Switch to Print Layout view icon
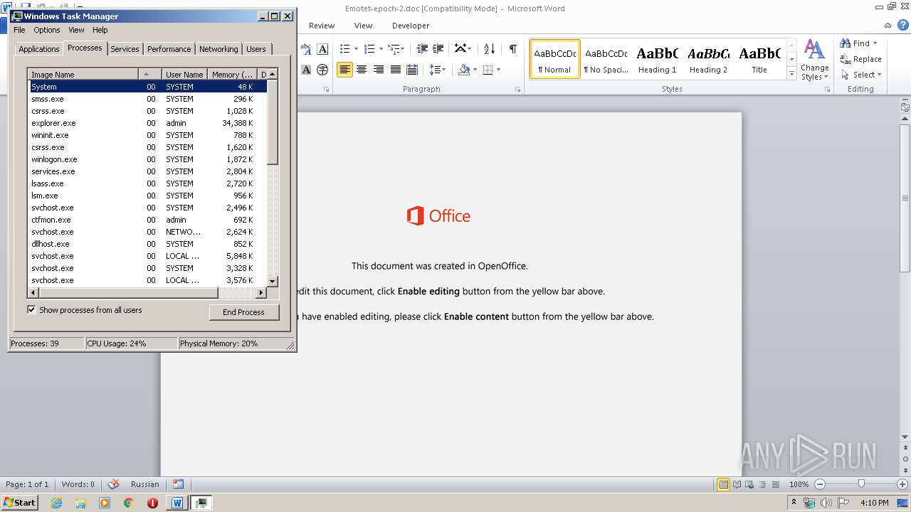911x512 pixels. (723, 484)
